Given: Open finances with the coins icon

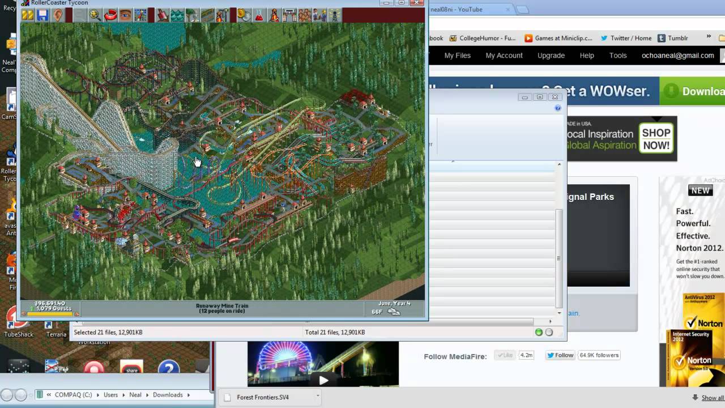Looking at the screenshot, I should (x=244, y=15).
